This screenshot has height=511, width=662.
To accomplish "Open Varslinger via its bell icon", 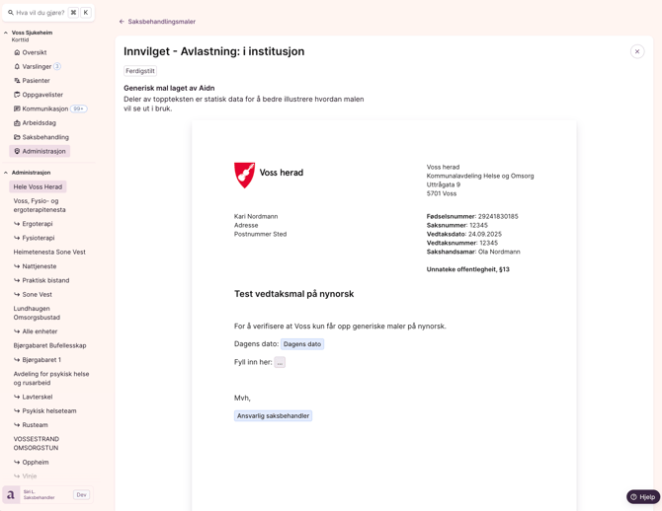I will click(x=17, y=66).
